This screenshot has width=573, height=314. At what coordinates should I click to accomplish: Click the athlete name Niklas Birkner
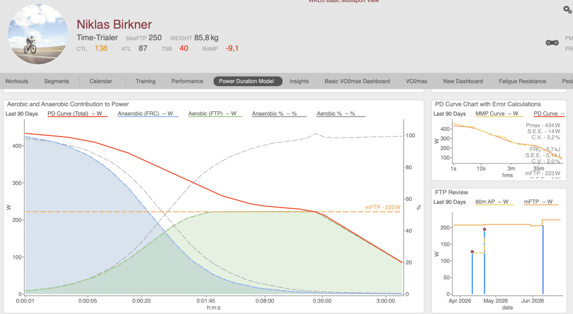pyautogui.click(x=114, y=25)
